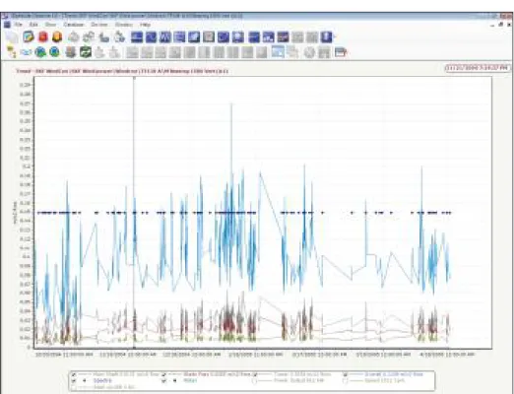Viewport: 514px width, 394px height.
Task: Click the yellow-framed notepad toolbar icon
Action: [x=29, y=36]
